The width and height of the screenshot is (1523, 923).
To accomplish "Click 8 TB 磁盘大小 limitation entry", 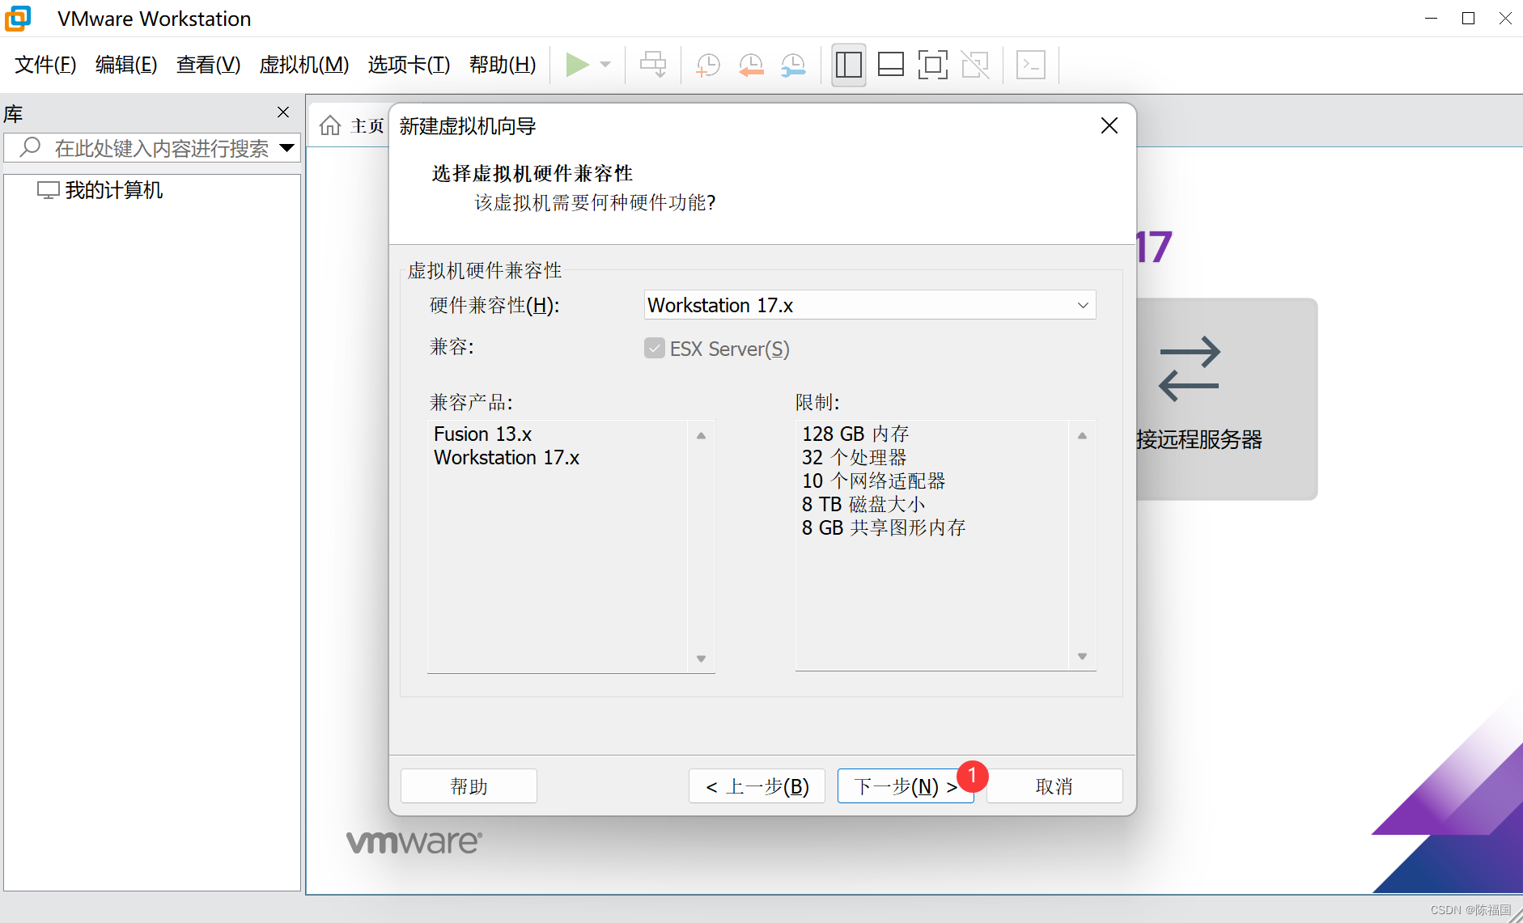I will [863, 505].
